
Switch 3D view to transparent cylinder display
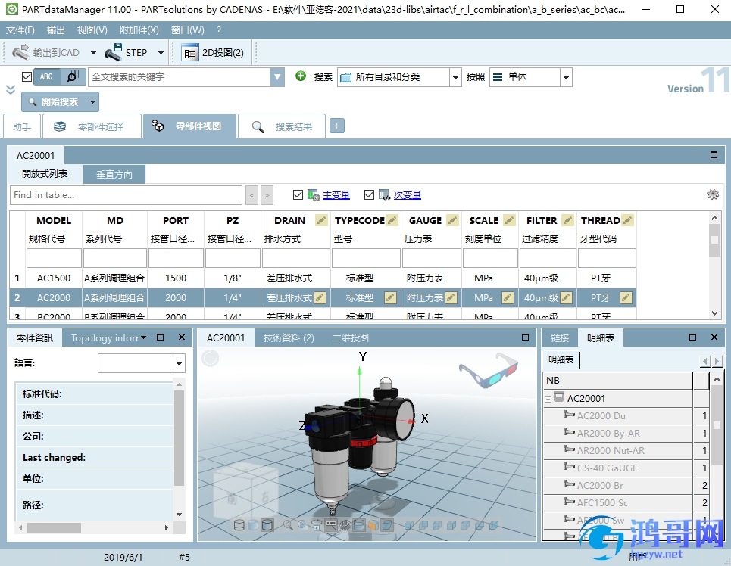pos(253,525)
